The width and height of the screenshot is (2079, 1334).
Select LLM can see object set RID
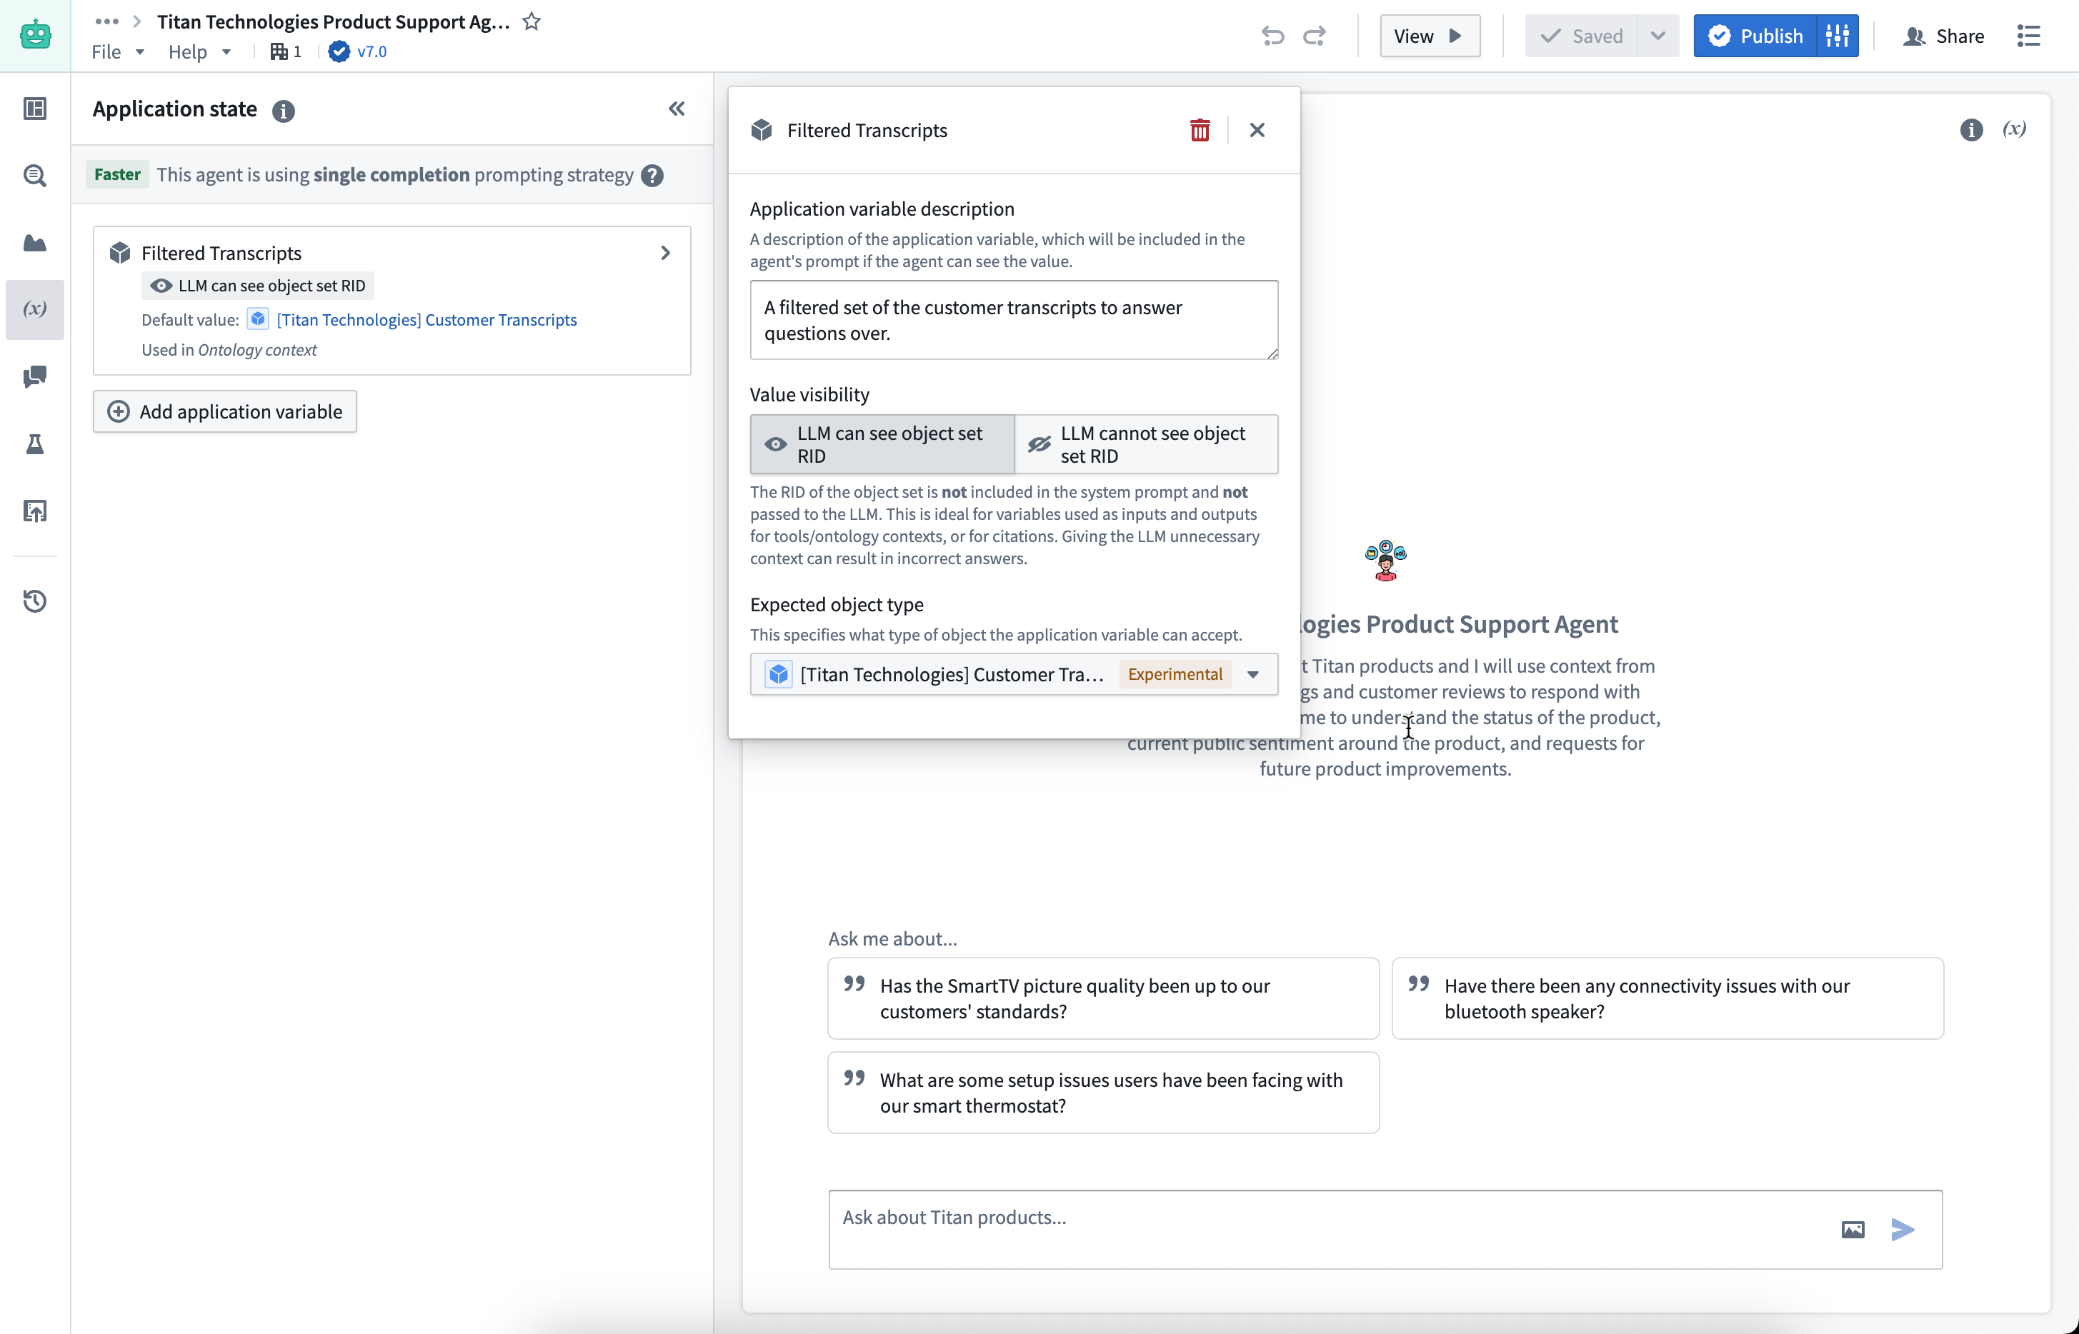click(882, 444)
